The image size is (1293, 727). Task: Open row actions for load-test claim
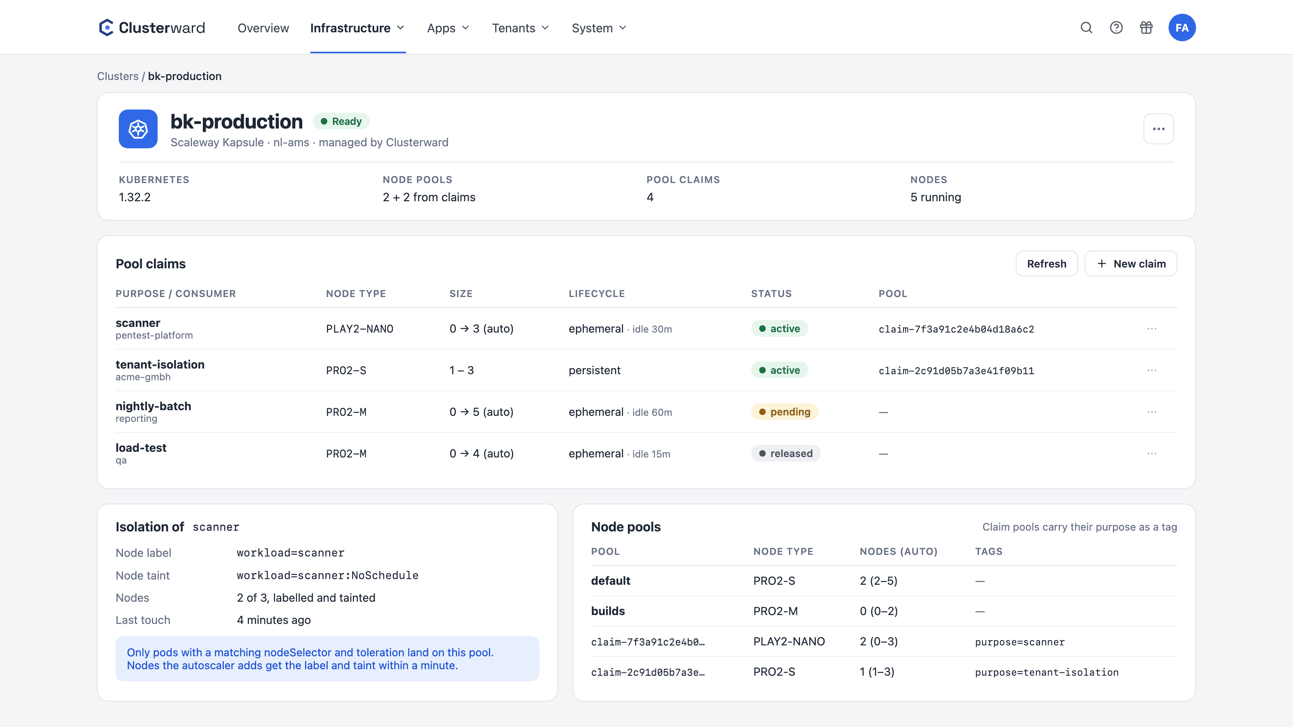pos(1152,454)
